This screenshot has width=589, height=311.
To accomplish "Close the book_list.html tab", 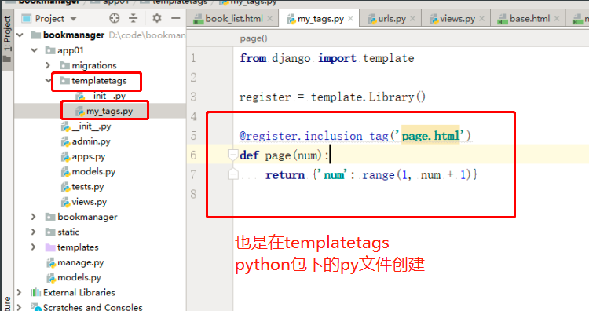I will 269,18.
